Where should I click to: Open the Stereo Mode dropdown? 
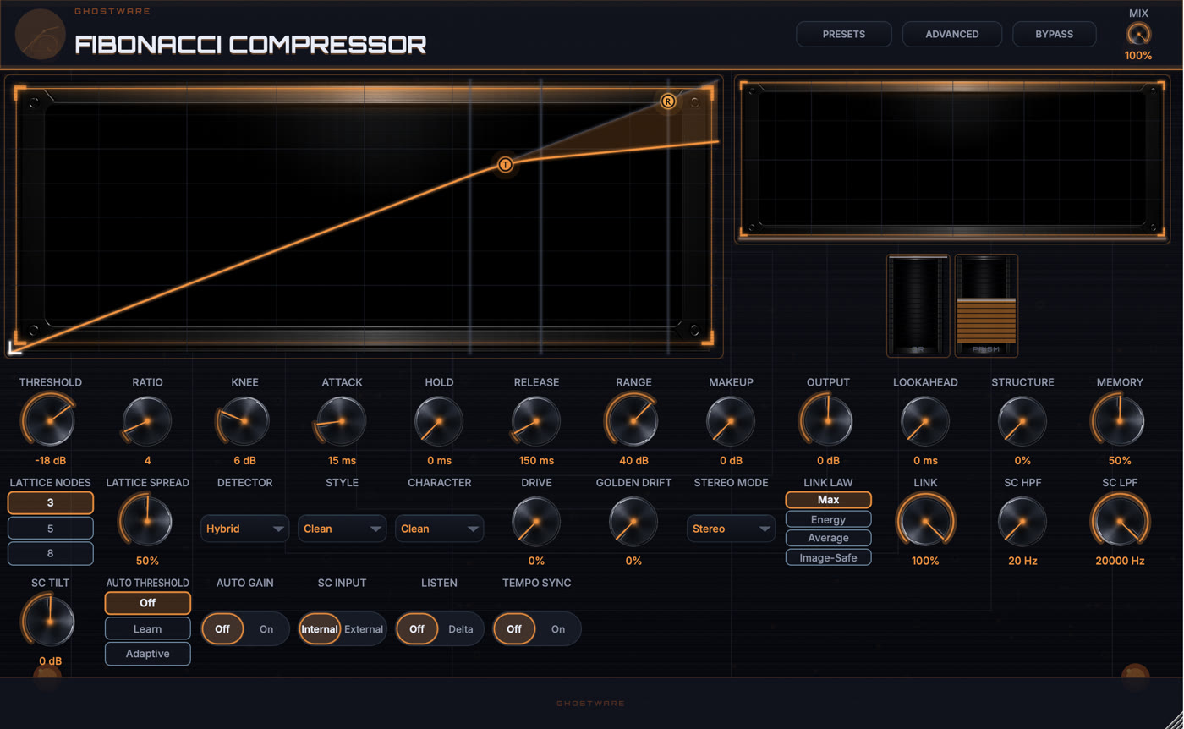[732, 529]
